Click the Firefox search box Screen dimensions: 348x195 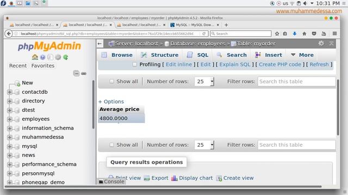(x=241, y=34)
